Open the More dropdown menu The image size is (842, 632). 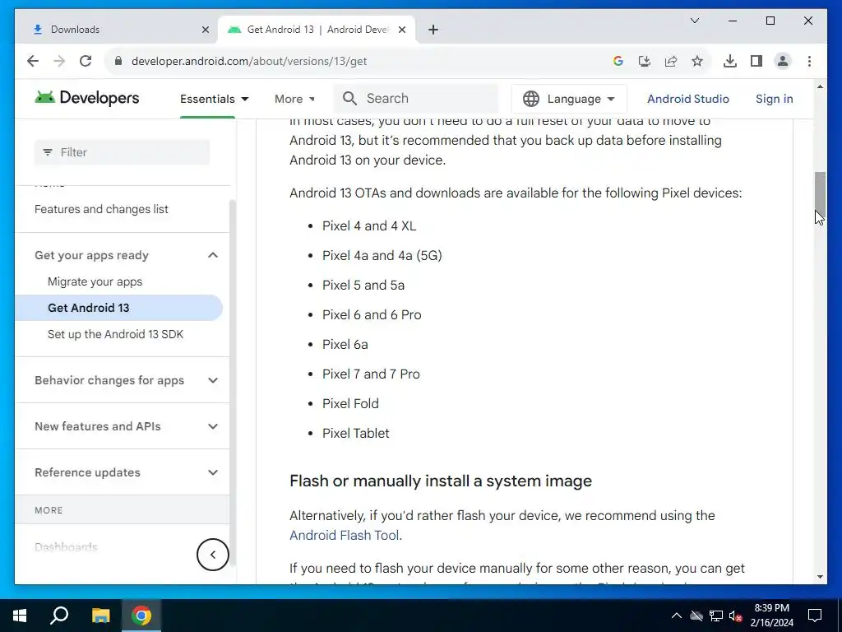[x=295, y=99]
